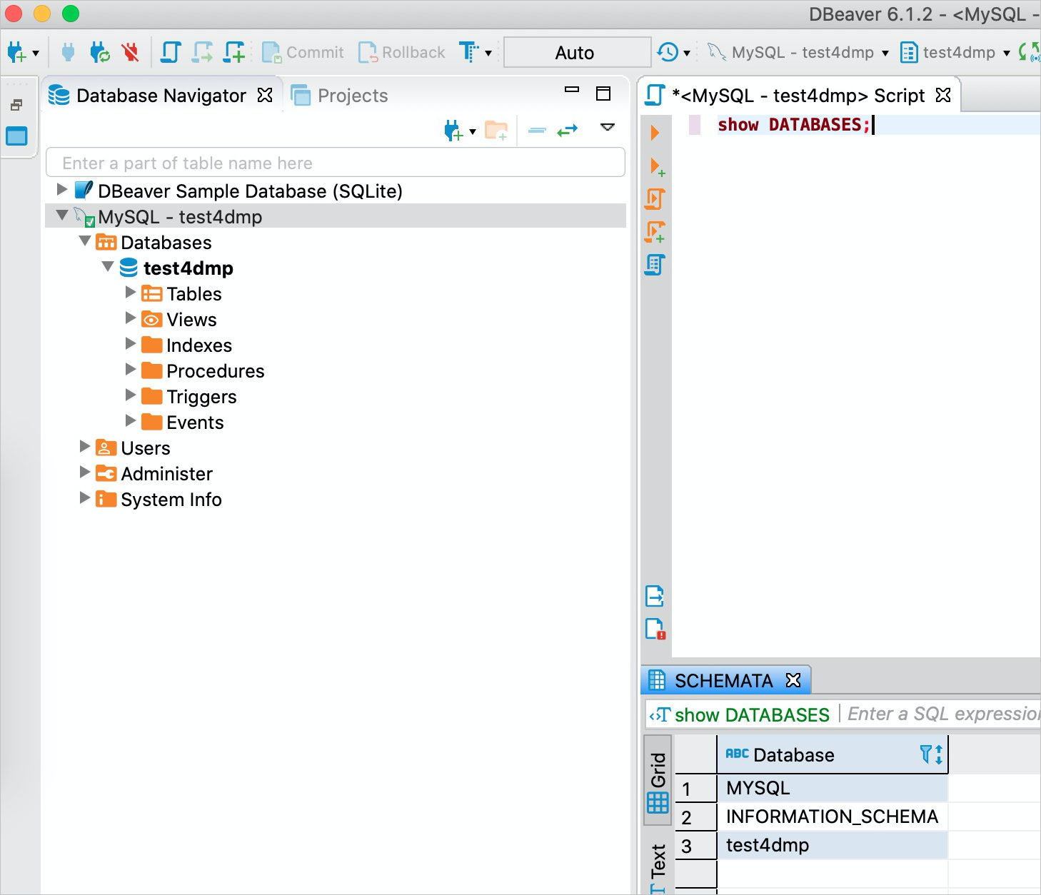Click the table name filter field
Viewport: 1041px width, 895px height.
pyautogui.click(x=336, y=163)
